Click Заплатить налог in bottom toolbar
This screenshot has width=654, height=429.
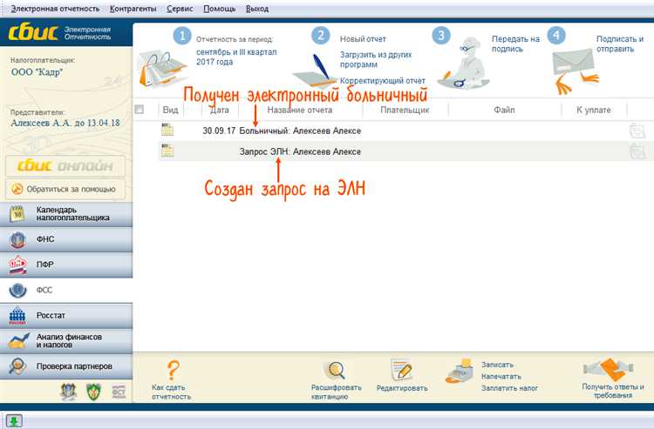(x=509, y=388)
